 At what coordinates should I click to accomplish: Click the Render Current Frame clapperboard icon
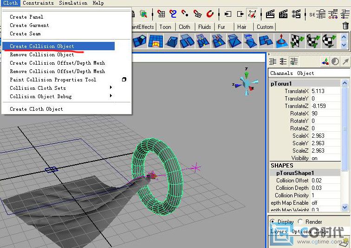click(270, 14)
